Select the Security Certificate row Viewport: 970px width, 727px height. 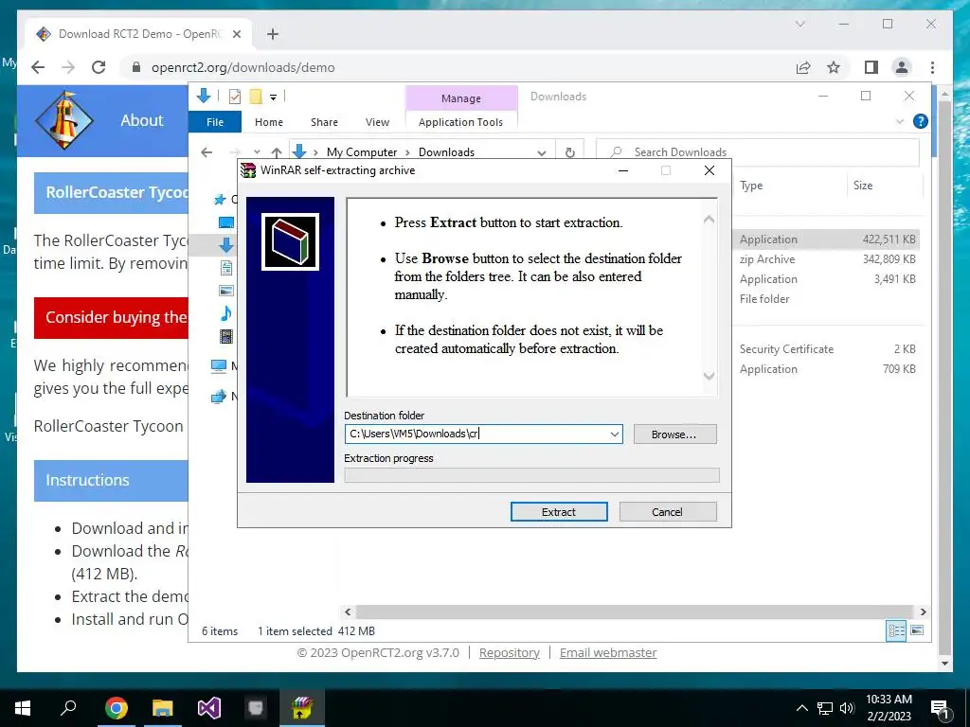827,349
